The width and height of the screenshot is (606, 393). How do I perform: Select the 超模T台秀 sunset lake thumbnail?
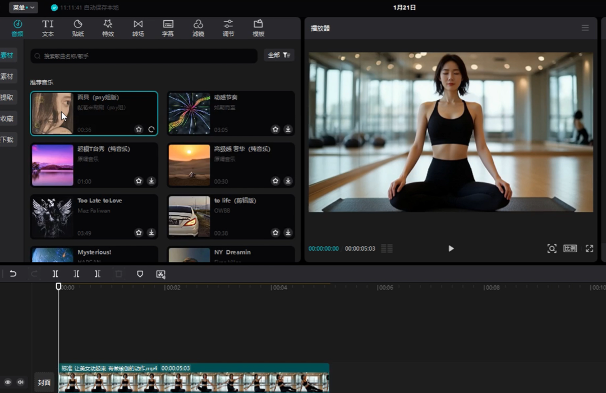click(x=53, y=165)
